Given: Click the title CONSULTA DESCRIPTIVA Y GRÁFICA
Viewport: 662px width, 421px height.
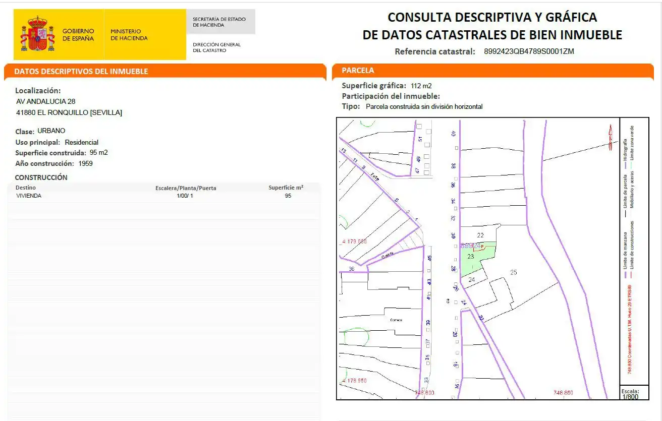Looking at the screenshot, I should pyautogui.click(x=492, y=17).
